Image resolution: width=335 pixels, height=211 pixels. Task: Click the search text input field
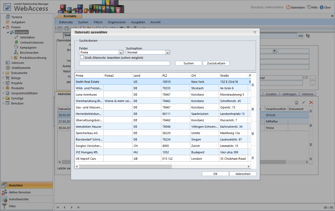coord(124,63)
